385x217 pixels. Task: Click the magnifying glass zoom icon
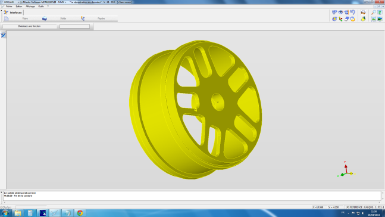point(374,13)
